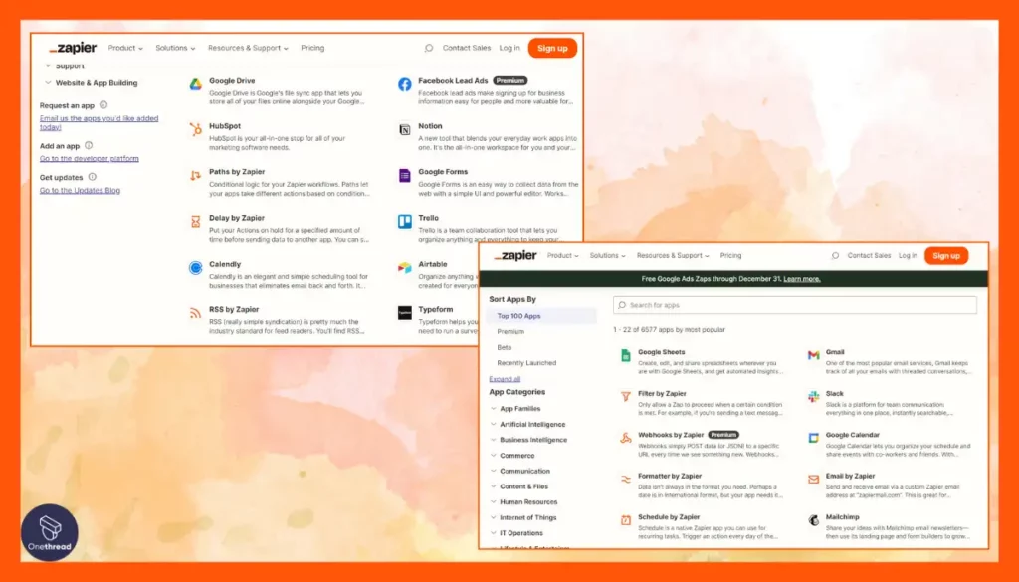Click Contact Sales in back window

pyautogui.click(x=467, y=48)
